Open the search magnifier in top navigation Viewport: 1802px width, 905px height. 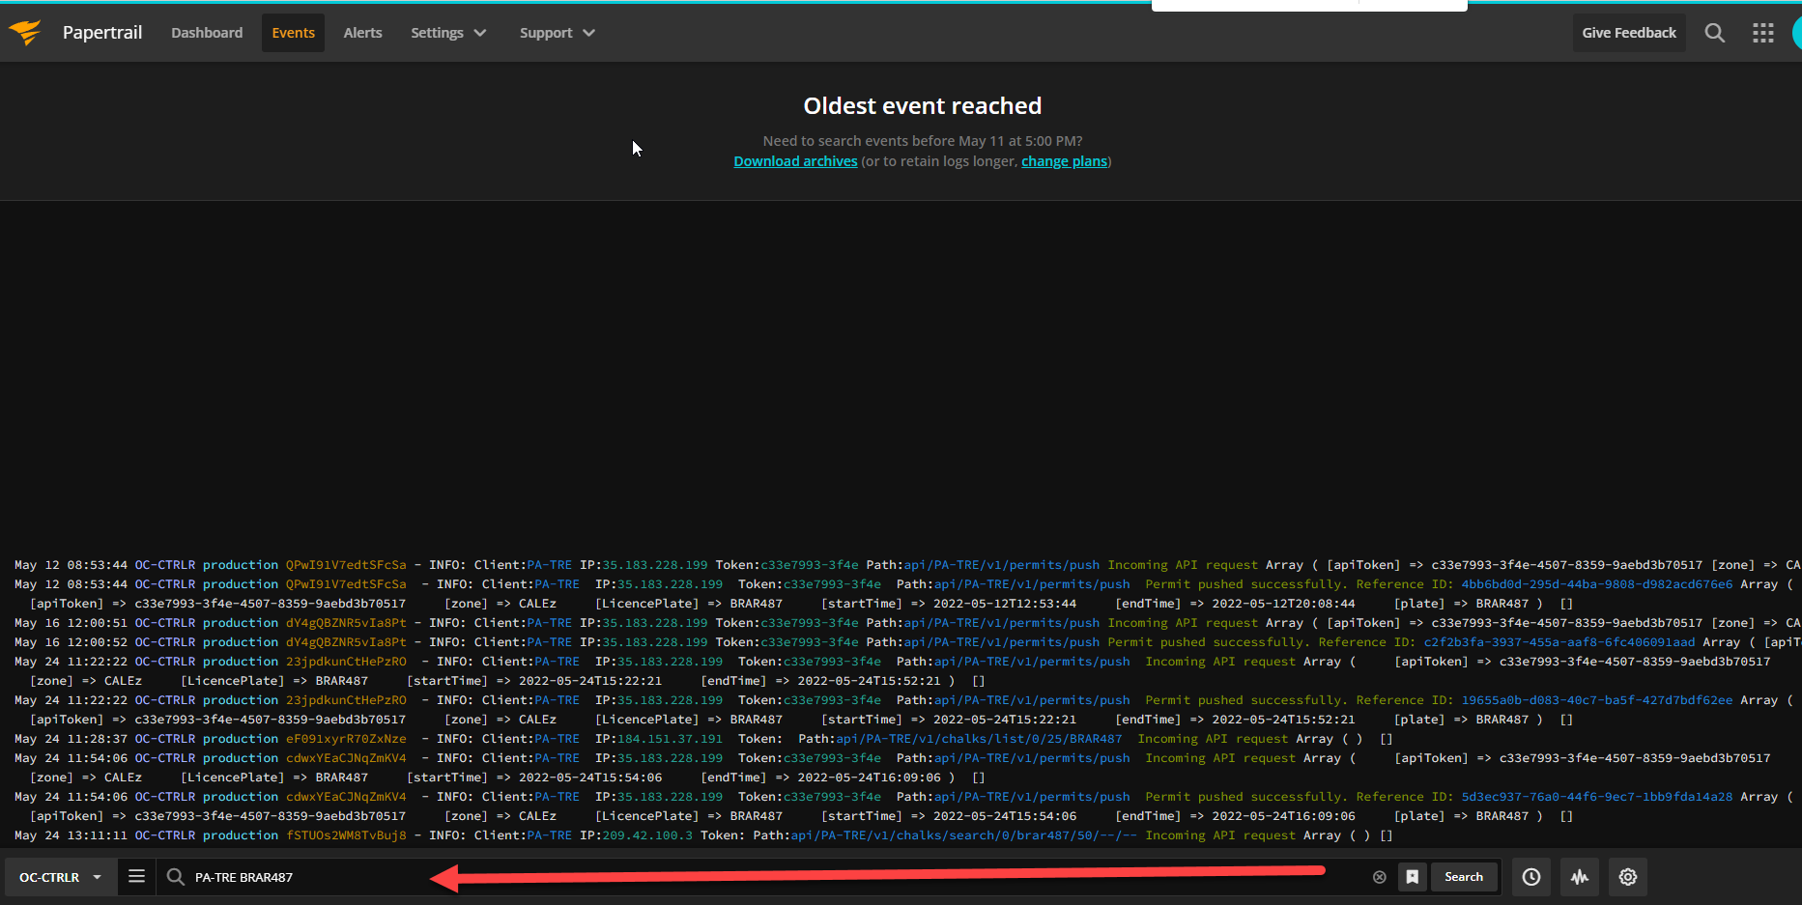click(x=1714, y=33)
